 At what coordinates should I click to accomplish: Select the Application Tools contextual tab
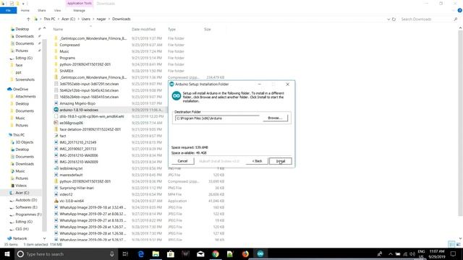pyautogui.click(x=79, y=3)
